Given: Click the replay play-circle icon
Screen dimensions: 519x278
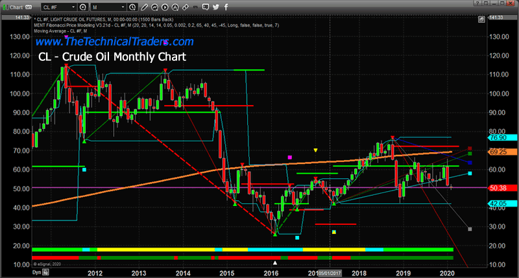Looking at the screenshot, I should [x=165, y=7].
